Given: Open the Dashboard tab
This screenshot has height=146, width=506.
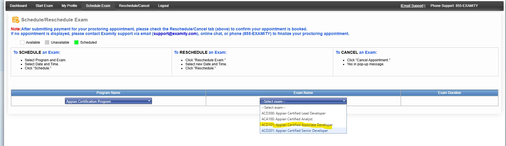Looking at the screenshot, I should click(18, 6).
